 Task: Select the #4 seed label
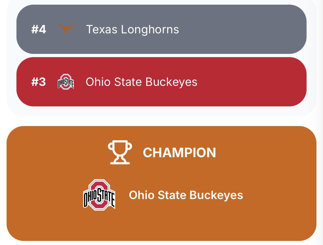[x=39, y=29]
